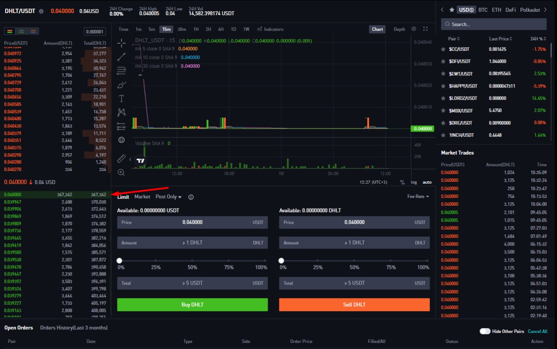
Task: Select the Polkadot market tab
Action: pyautogui.click(x=530, y=10)
